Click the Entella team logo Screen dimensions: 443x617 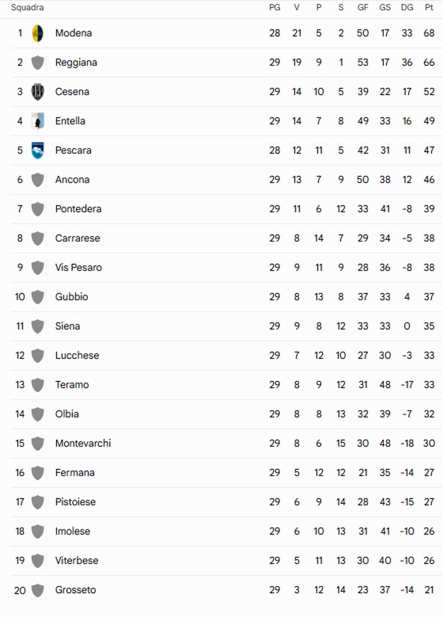38,121
